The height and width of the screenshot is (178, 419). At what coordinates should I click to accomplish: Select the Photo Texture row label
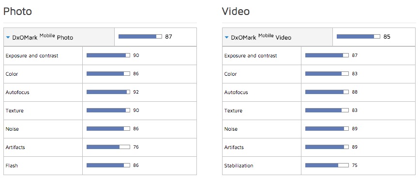tap(15, 110)
